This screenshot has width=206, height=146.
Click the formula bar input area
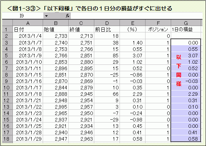tap(136, 16)
